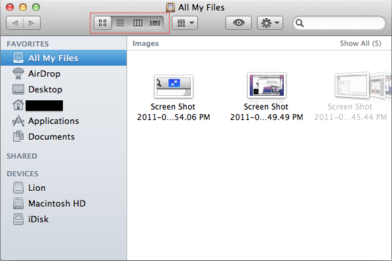Open AirDrop in the sidebar
The image size is (392, 261).
(x=64, y=73)
